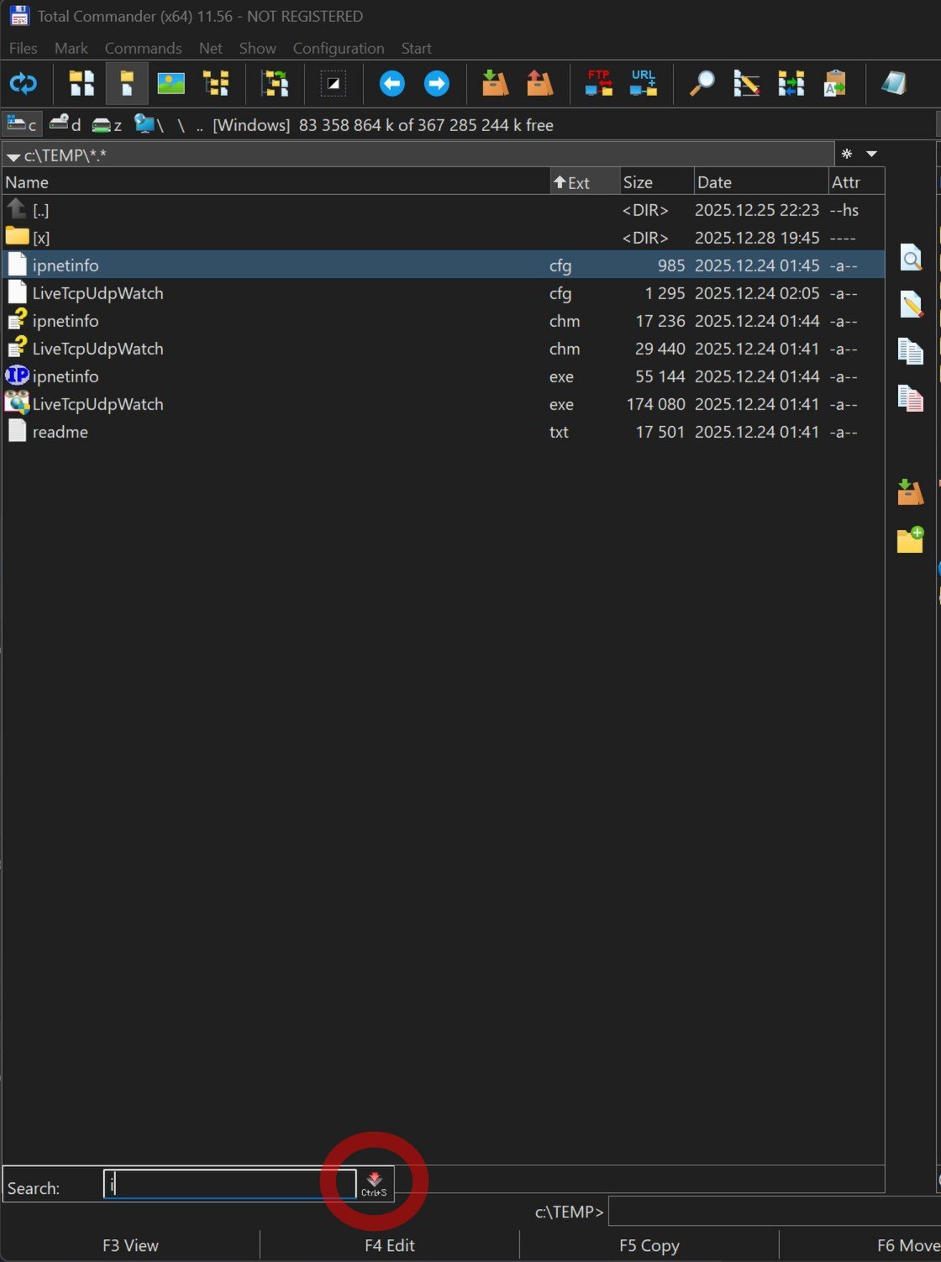Click vertical bar Edit pencil icon
The image size is (941, 1262).
(911, 304)
